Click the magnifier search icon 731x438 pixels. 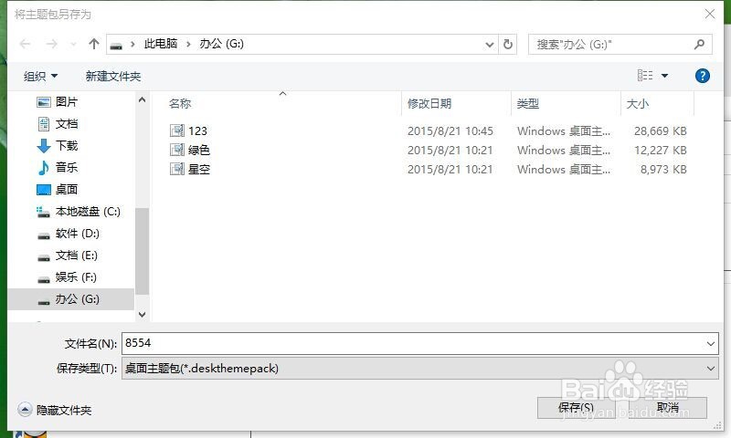[699, 44]
